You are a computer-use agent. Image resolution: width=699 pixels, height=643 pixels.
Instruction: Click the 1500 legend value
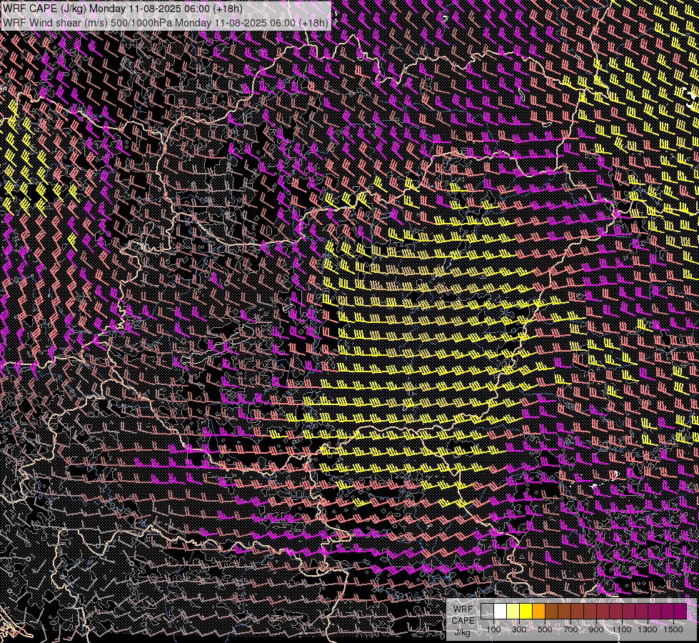tap(673, 629)
